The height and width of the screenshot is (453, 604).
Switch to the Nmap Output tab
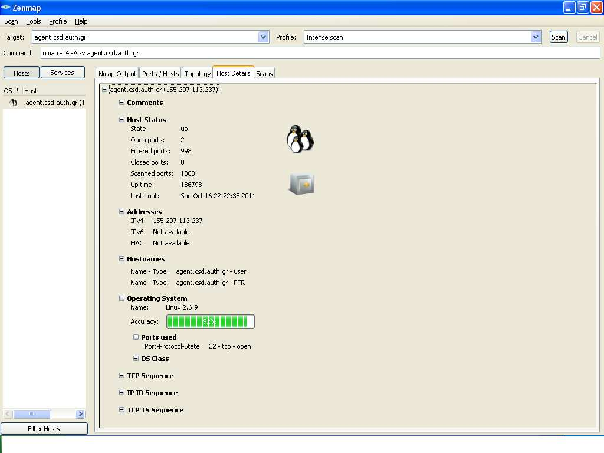[x=117, y=74]
